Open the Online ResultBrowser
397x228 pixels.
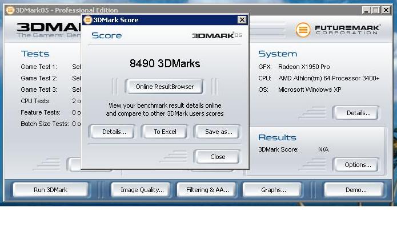(x=165, y=87)
